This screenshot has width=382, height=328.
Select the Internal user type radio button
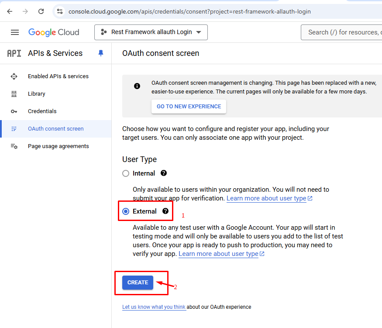coord(126,173)
